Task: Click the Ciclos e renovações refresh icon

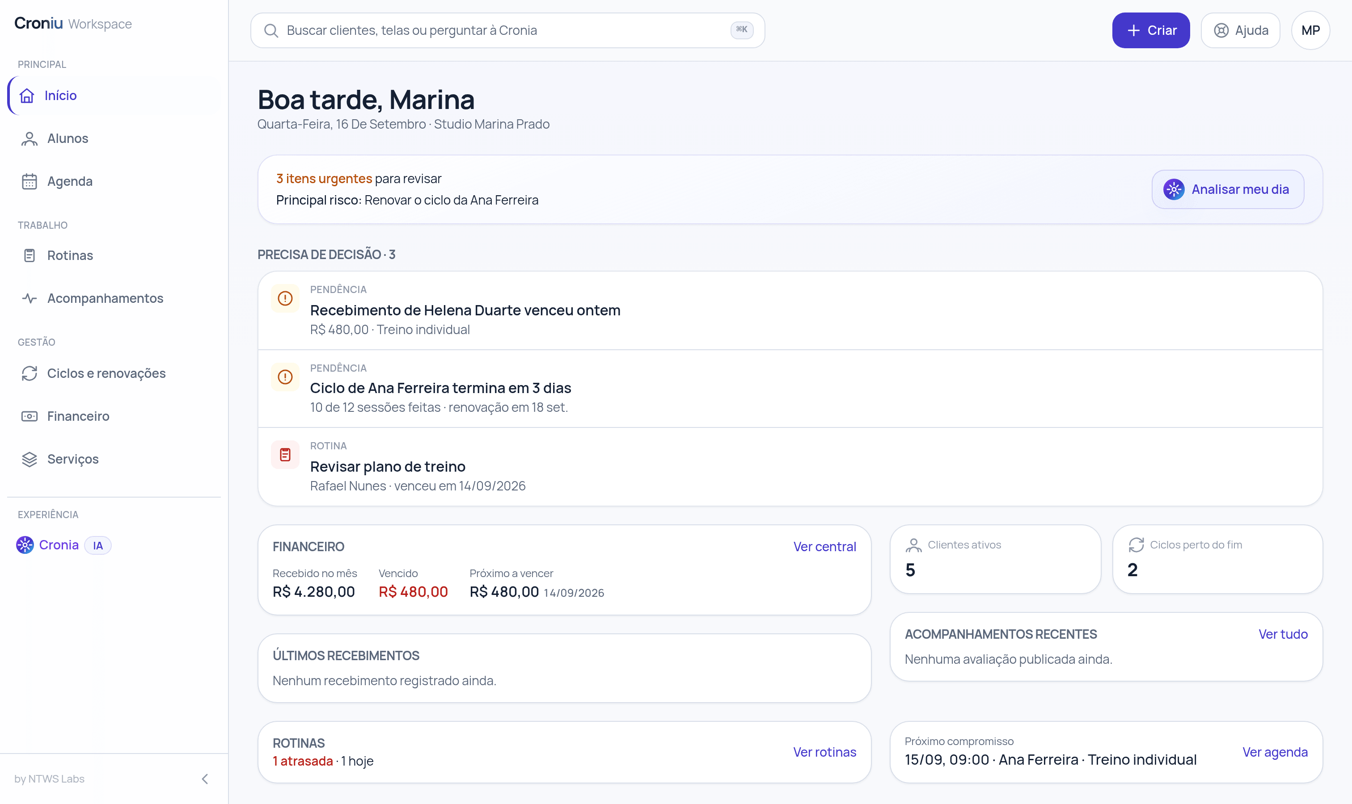Action: (x=30, y=373)
